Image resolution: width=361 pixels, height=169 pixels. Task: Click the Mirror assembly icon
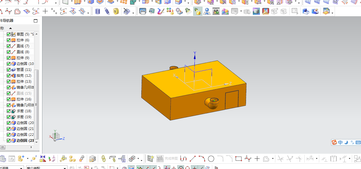[43, 159]
